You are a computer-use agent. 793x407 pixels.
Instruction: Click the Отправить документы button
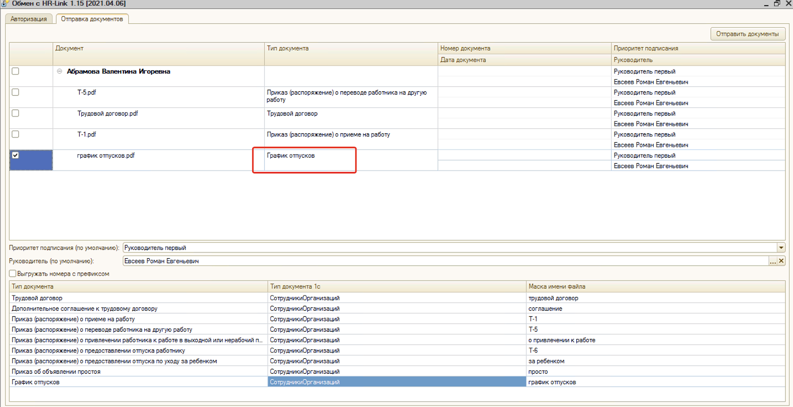tap(747, 34)
